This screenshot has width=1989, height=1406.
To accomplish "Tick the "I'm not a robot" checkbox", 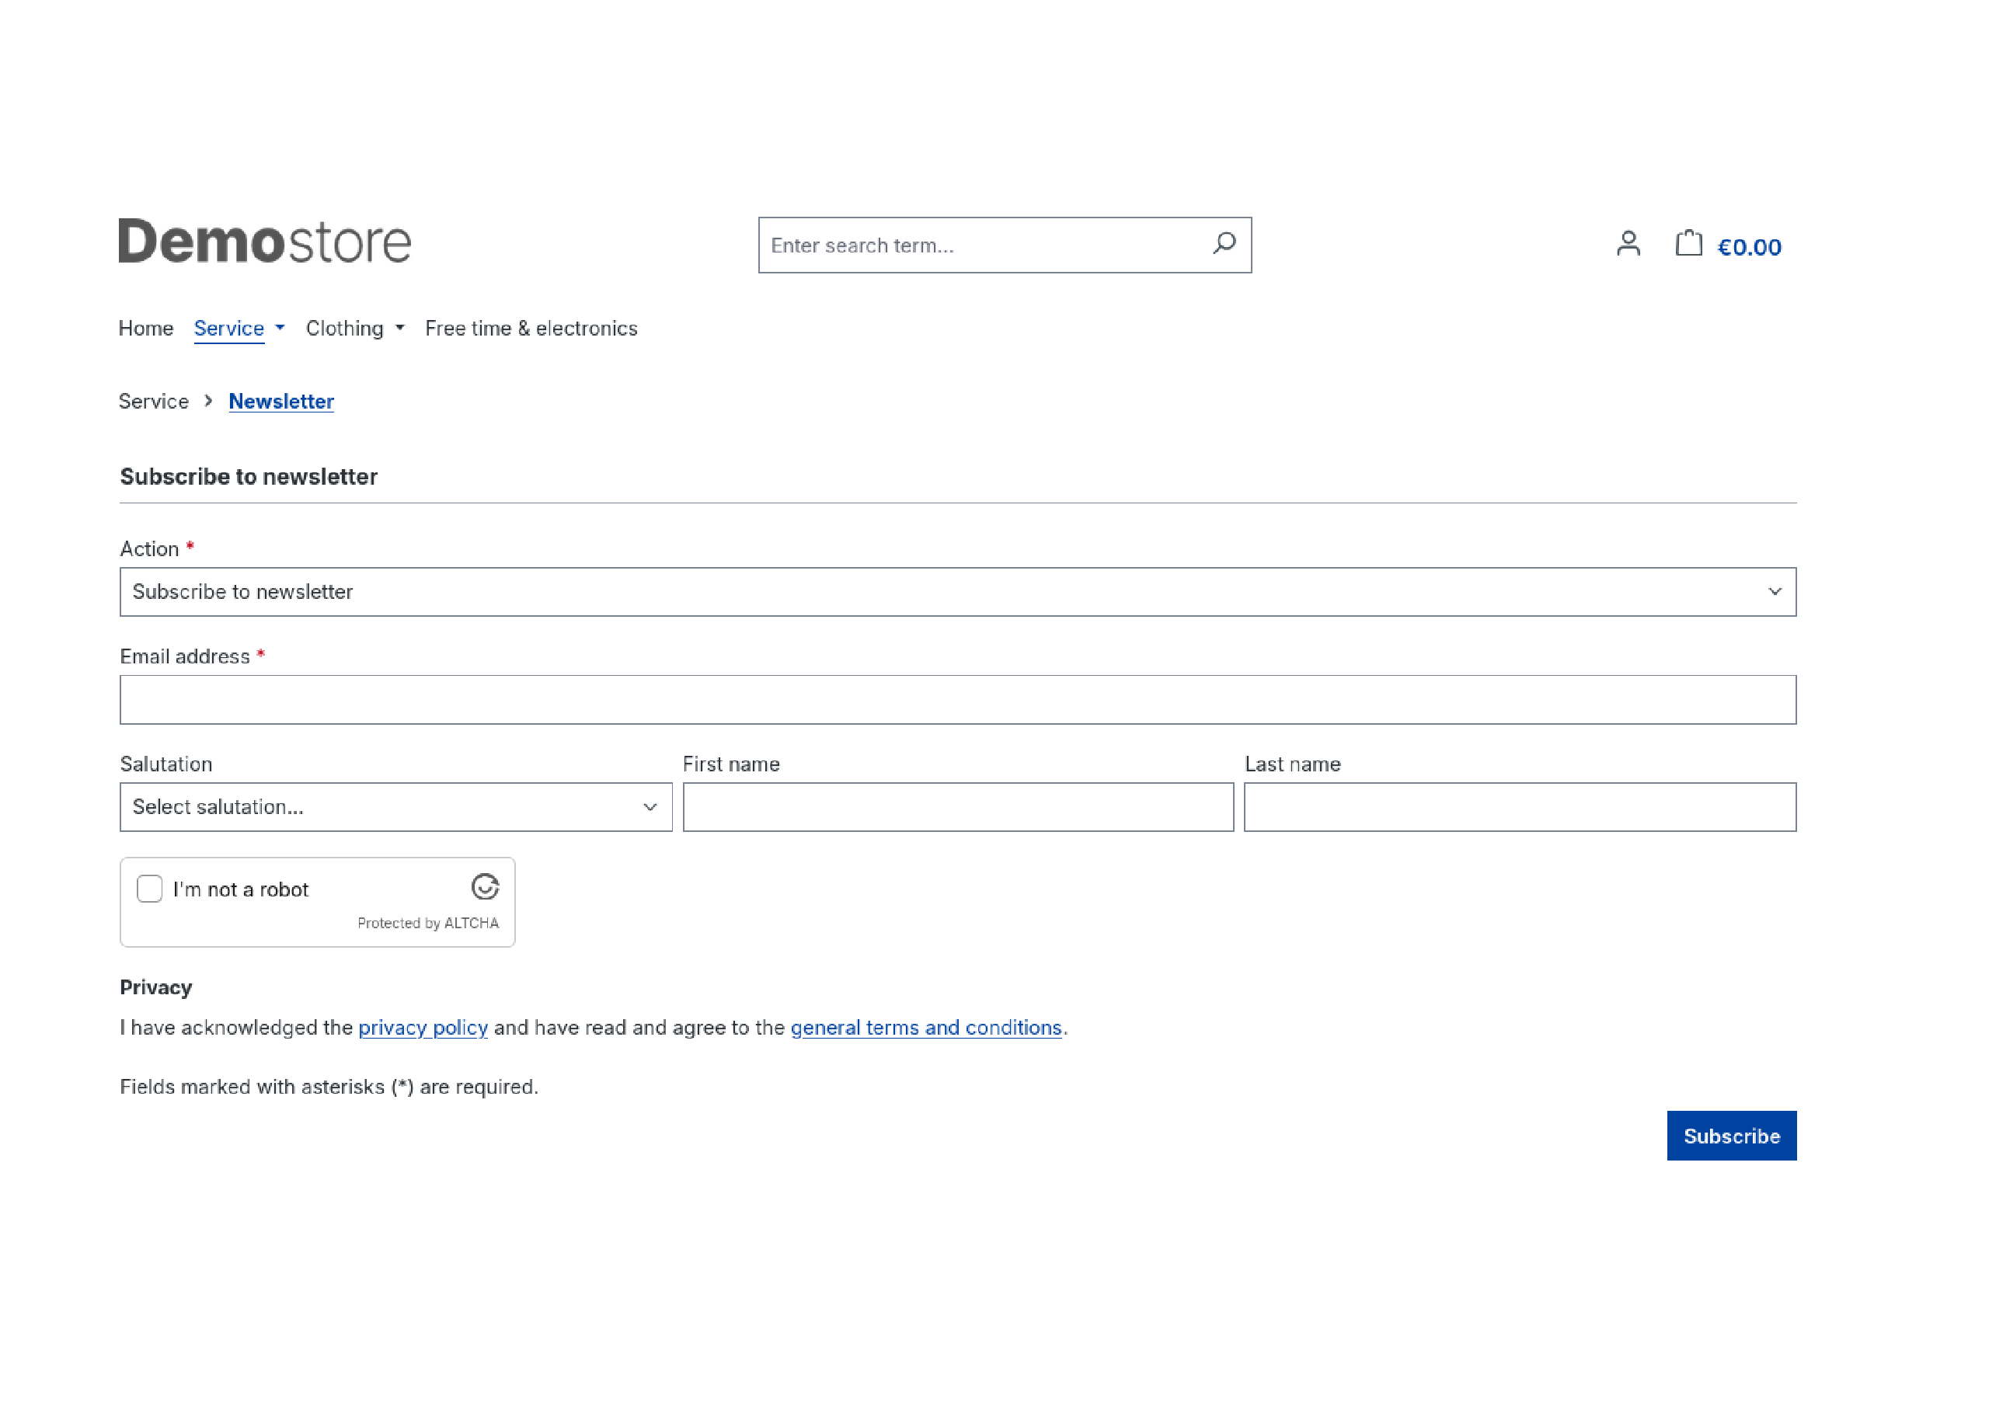I will point(150,889).
